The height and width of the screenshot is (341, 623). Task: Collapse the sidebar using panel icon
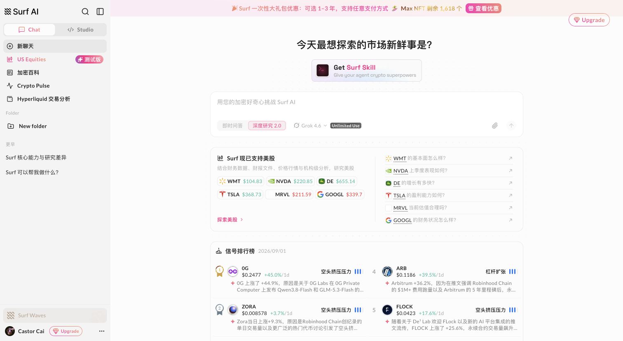click(100, 12)
